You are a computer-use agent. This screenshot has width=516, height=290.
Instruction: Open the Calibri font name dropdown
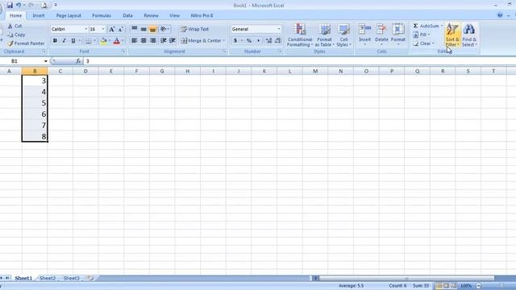tap(86, 29)
